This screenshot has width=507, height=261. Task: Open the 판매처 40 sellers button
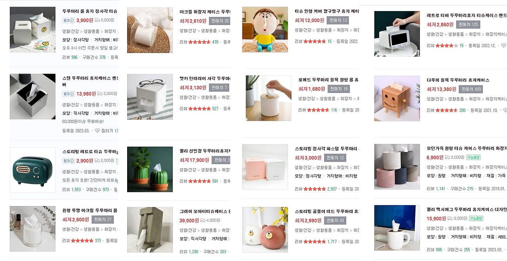click(x=335, y=220)
